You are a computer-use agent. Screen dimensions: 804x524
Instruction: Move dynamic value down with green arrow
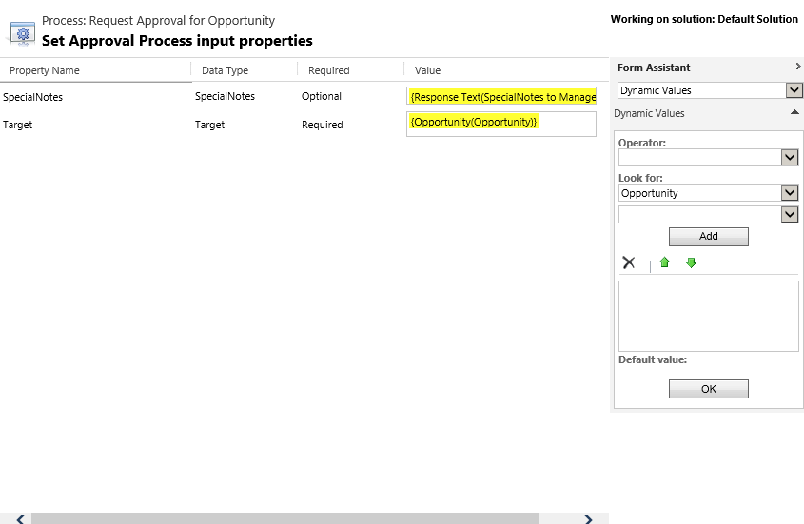[691, 262]
